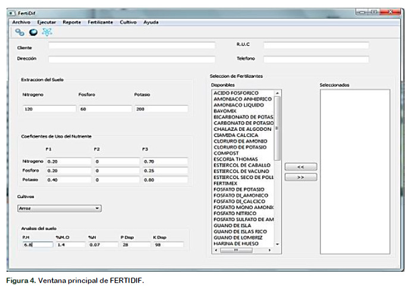
Task: Expand the Cultivos dropdown showing Arroz
Action: [x=59, y=208]
